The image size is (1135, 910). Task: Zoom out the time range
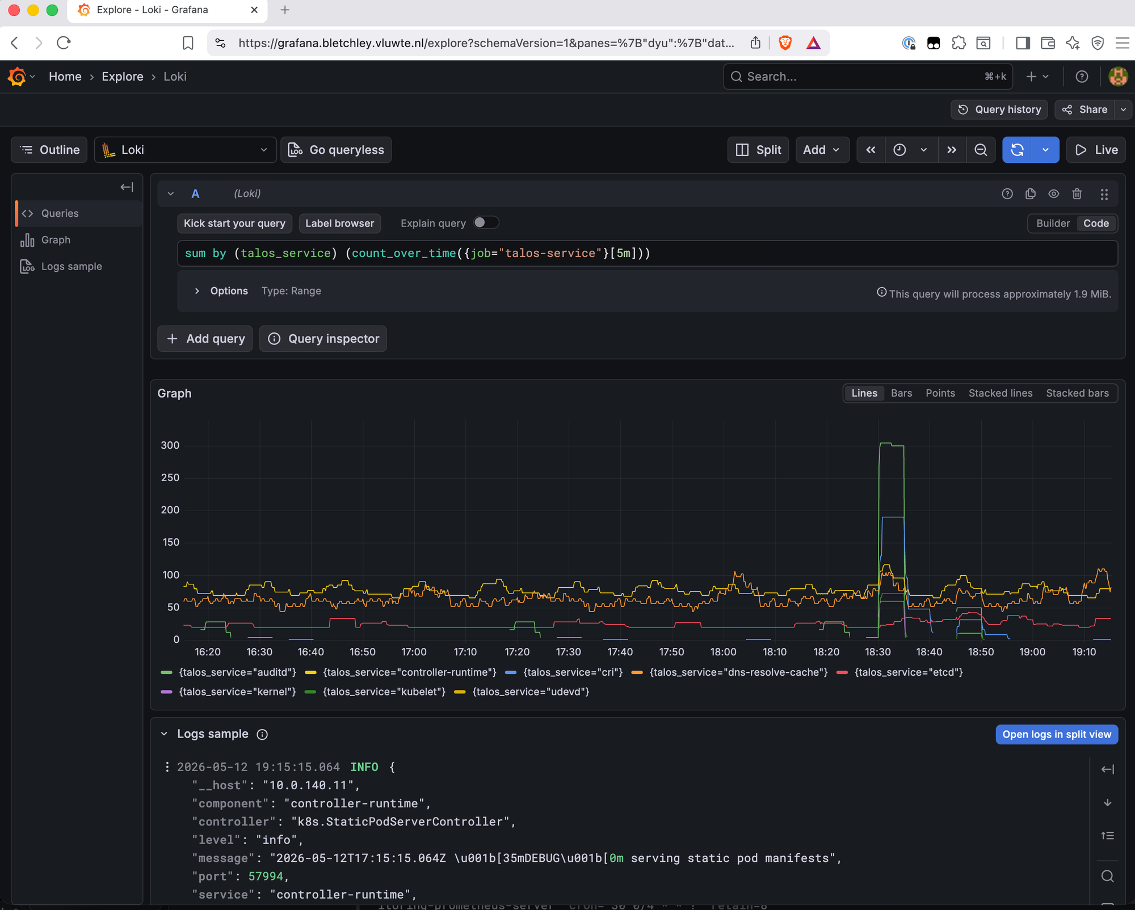pyautogui.click(x=981, y=150)
